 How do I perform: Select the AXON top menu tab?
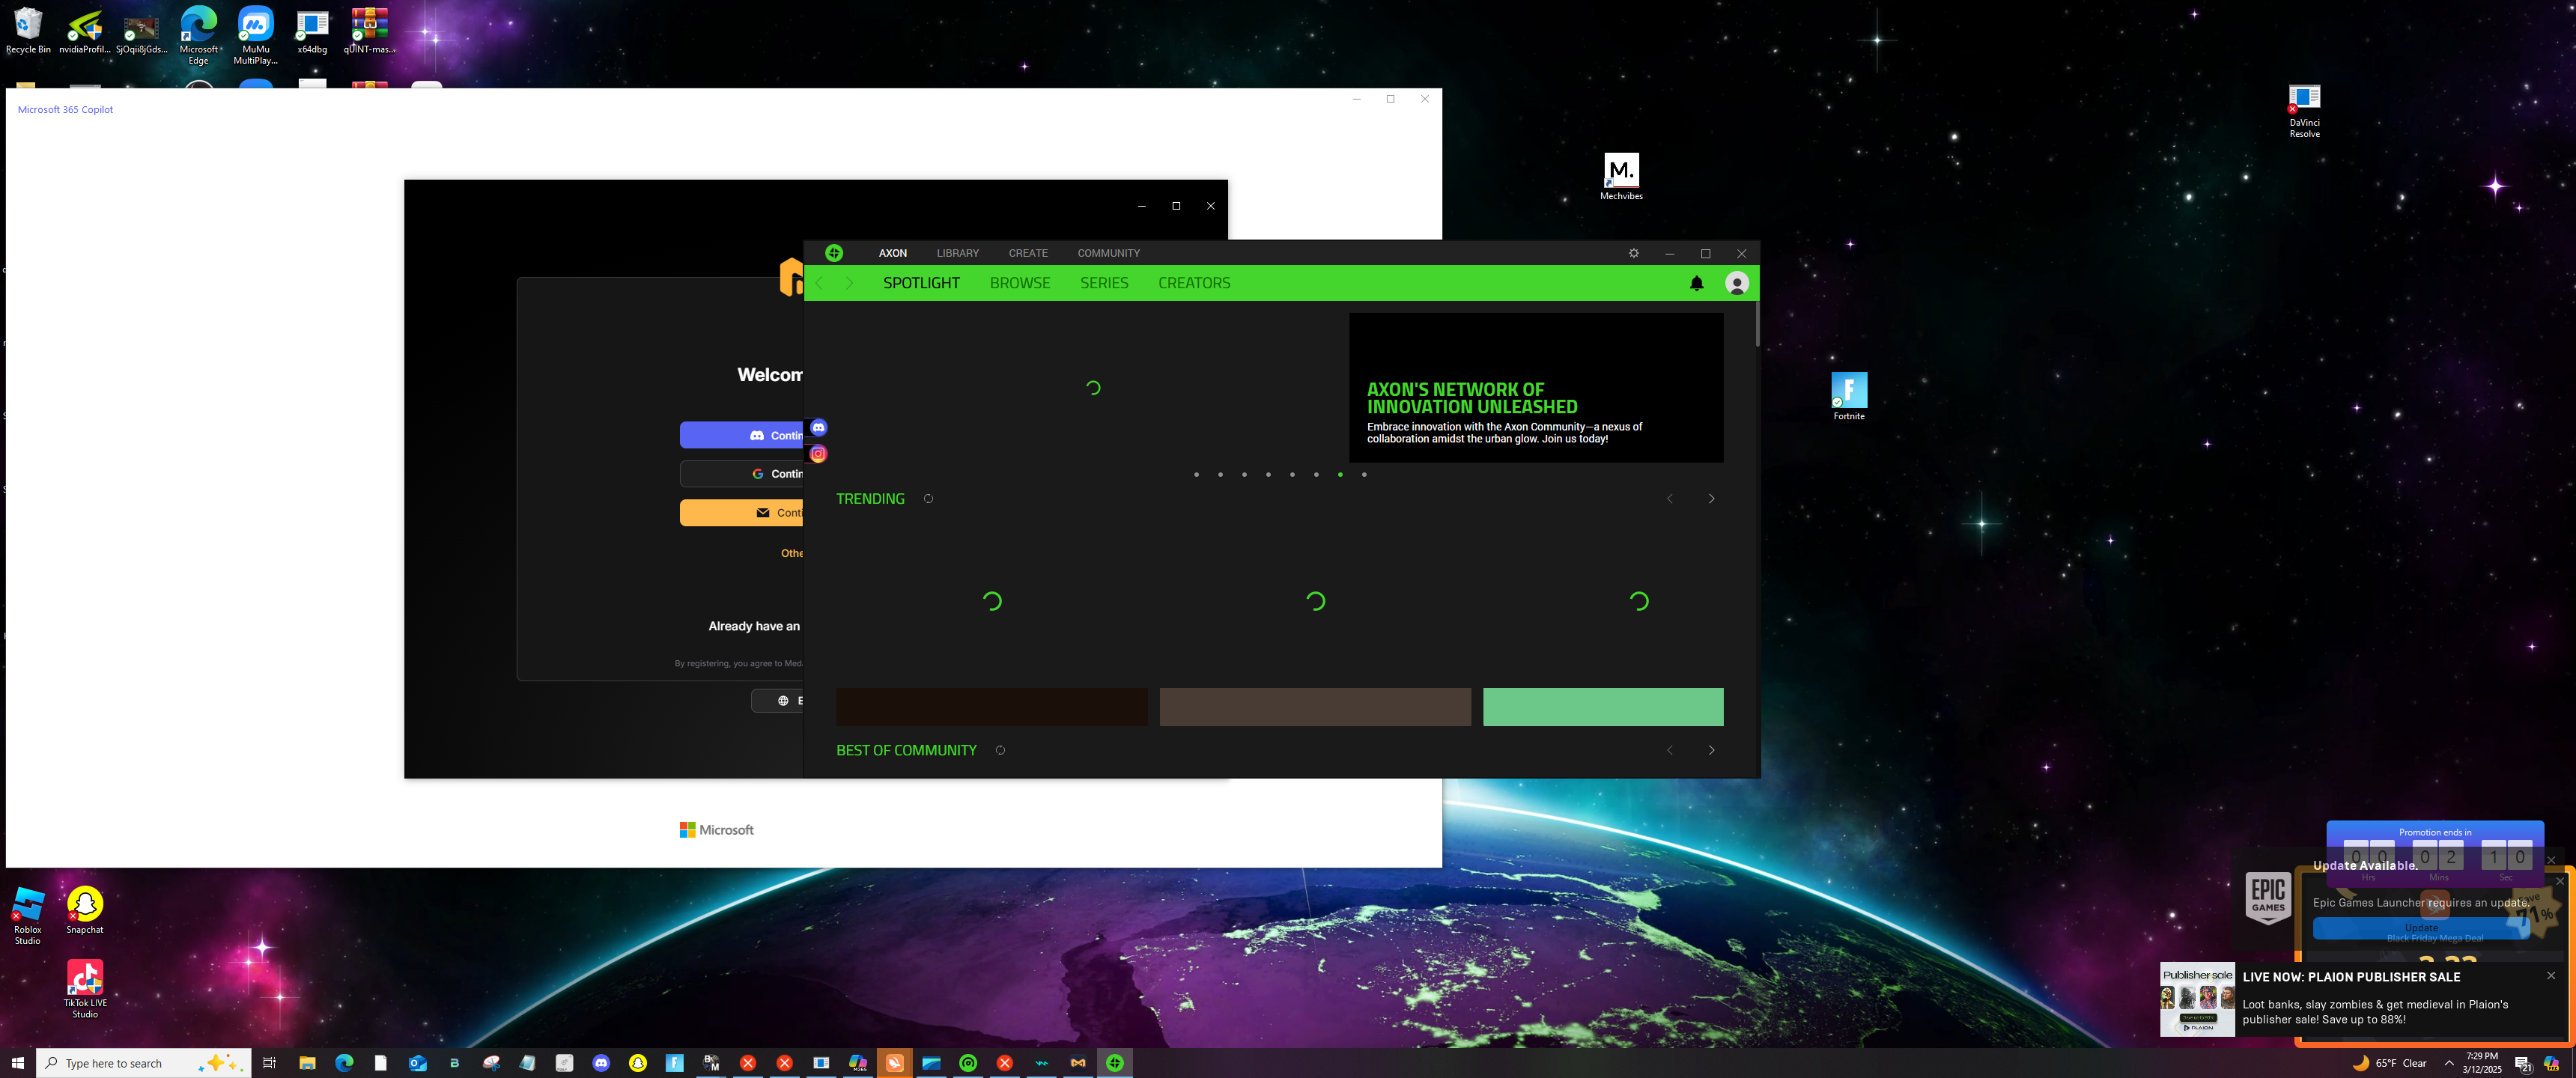pos(893,253)
